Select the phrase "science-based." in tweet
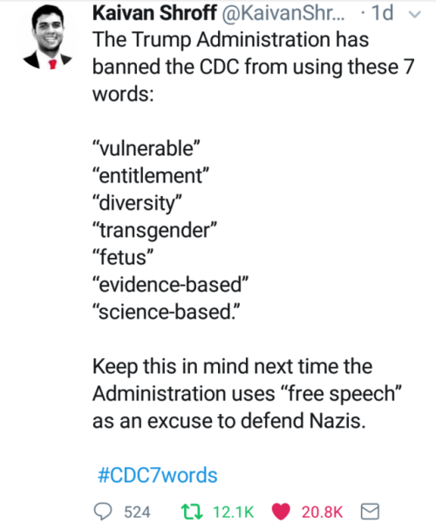The width and height of the screenshot is (436, 529). 167,312
